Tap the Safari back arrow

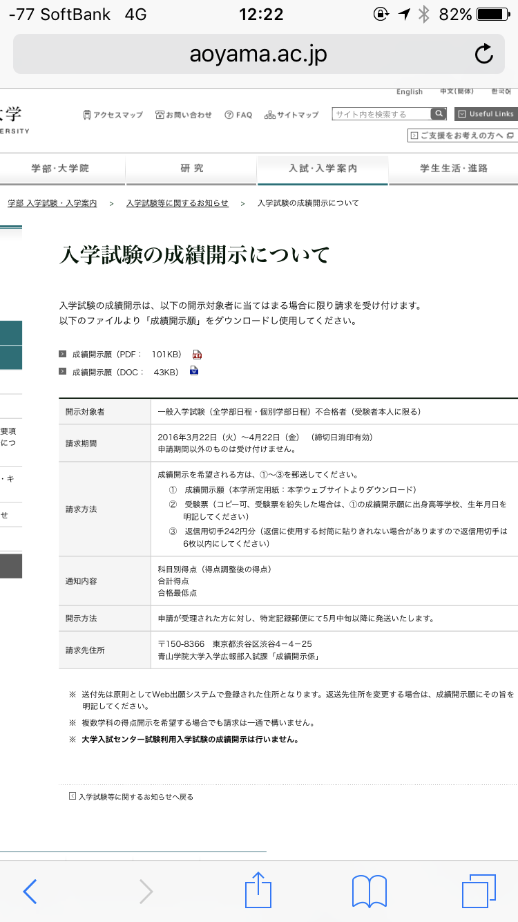pos(30,892)
